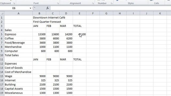Click the Select All corner button
Viewport: 171px width, 96px height.
click(x=2, y=13)
